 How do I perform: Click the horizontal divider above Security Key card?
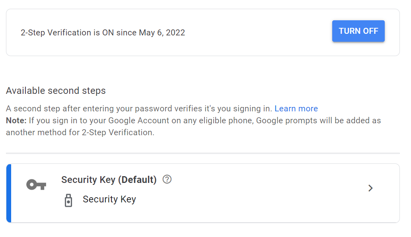point(203,153)
